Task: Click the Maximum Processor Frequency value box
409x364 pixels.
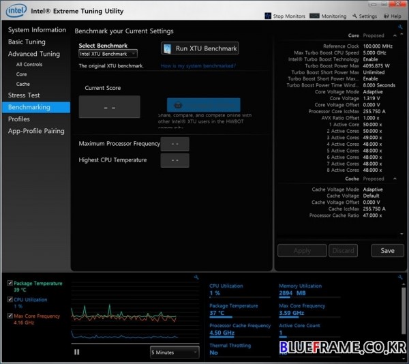Action: [175, 144]
